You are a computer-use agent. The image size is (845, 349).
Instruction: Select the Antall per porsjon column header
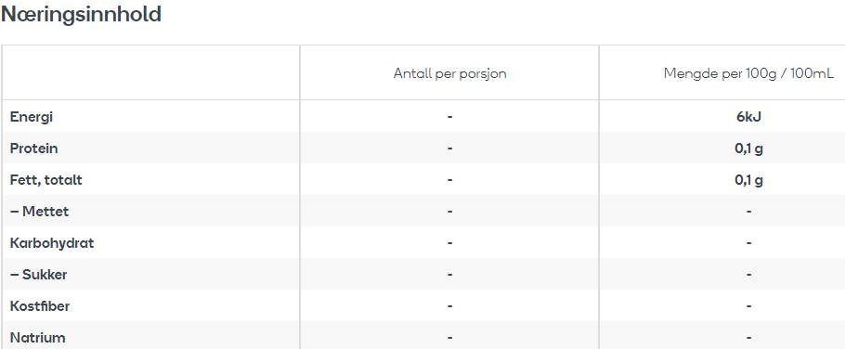pyautogui.click(x=449, y=73)
